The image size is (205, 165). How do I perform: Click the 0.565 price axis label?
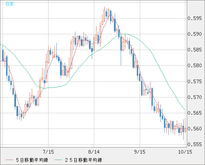pos(195,113)
